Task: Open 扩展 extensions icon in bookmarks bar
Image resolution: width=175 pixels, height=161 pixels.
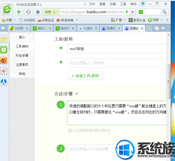Action: point(113,20)
